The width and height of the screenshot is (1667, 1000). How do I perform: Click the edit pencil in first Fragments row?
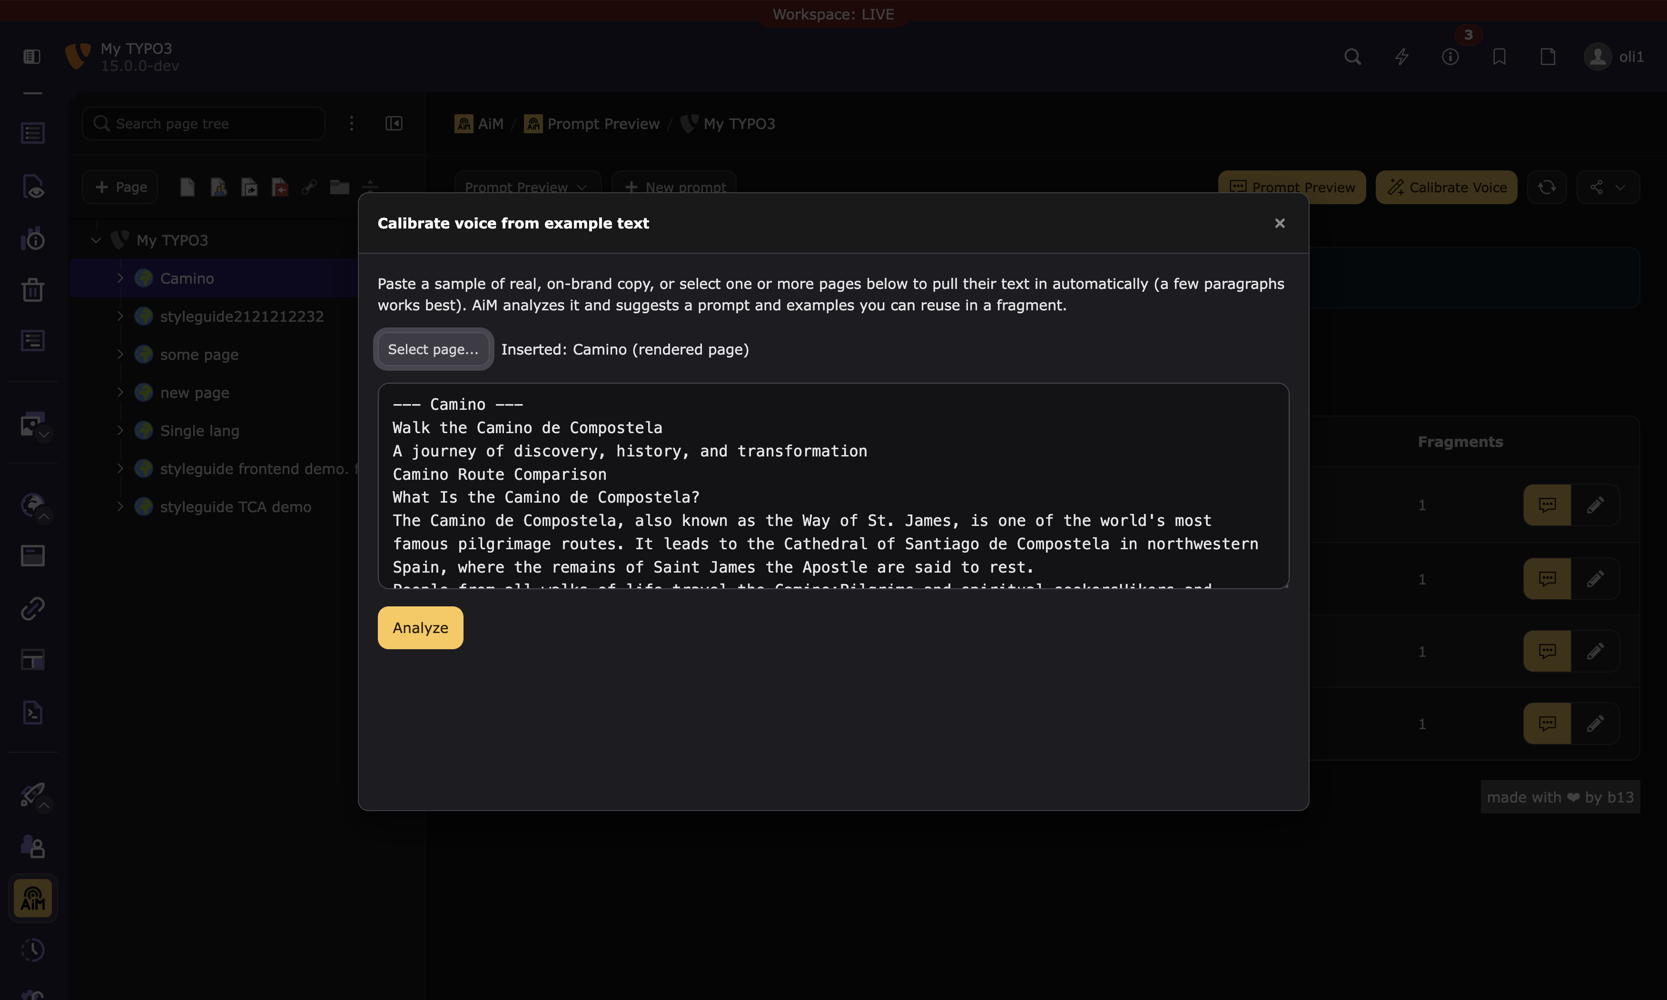click(1595, 505)
